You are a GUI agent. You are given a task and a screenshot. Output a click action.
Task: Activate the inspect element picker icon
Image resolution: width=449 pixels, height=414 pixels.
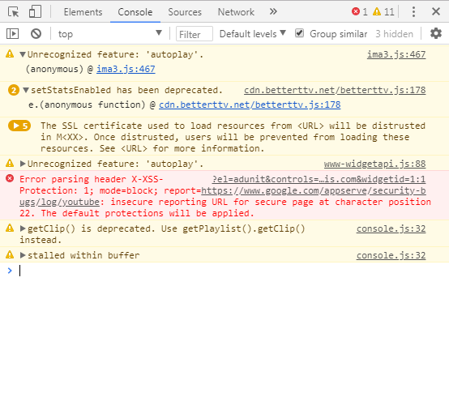pyautogui.click(x=13, y=12)
